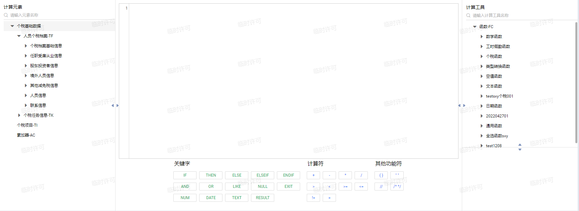
Task: Expand the 个税任务信息-TK node
Action: point(19,115)
